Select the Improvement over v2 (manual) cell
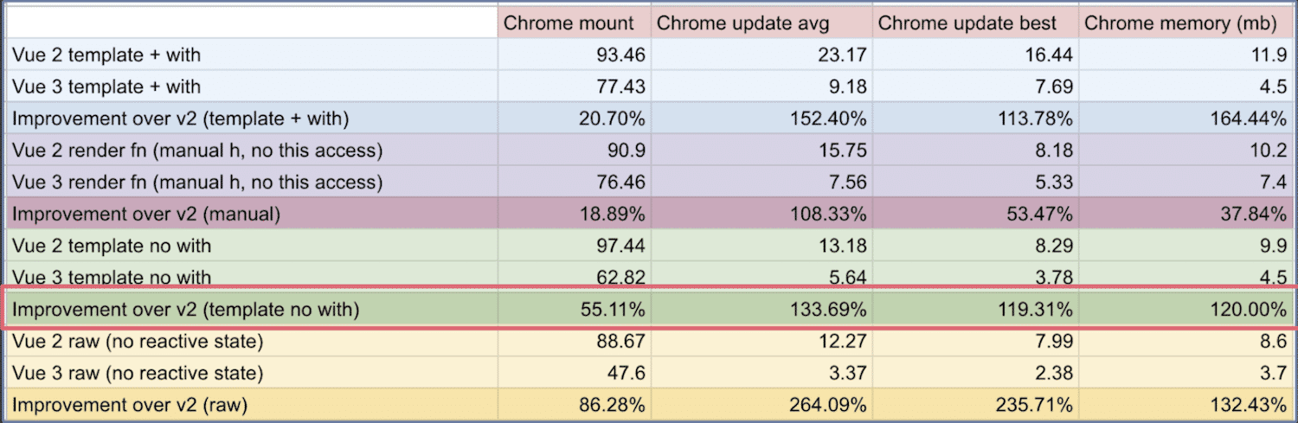The image size is (1298, 423). (252, 214)
